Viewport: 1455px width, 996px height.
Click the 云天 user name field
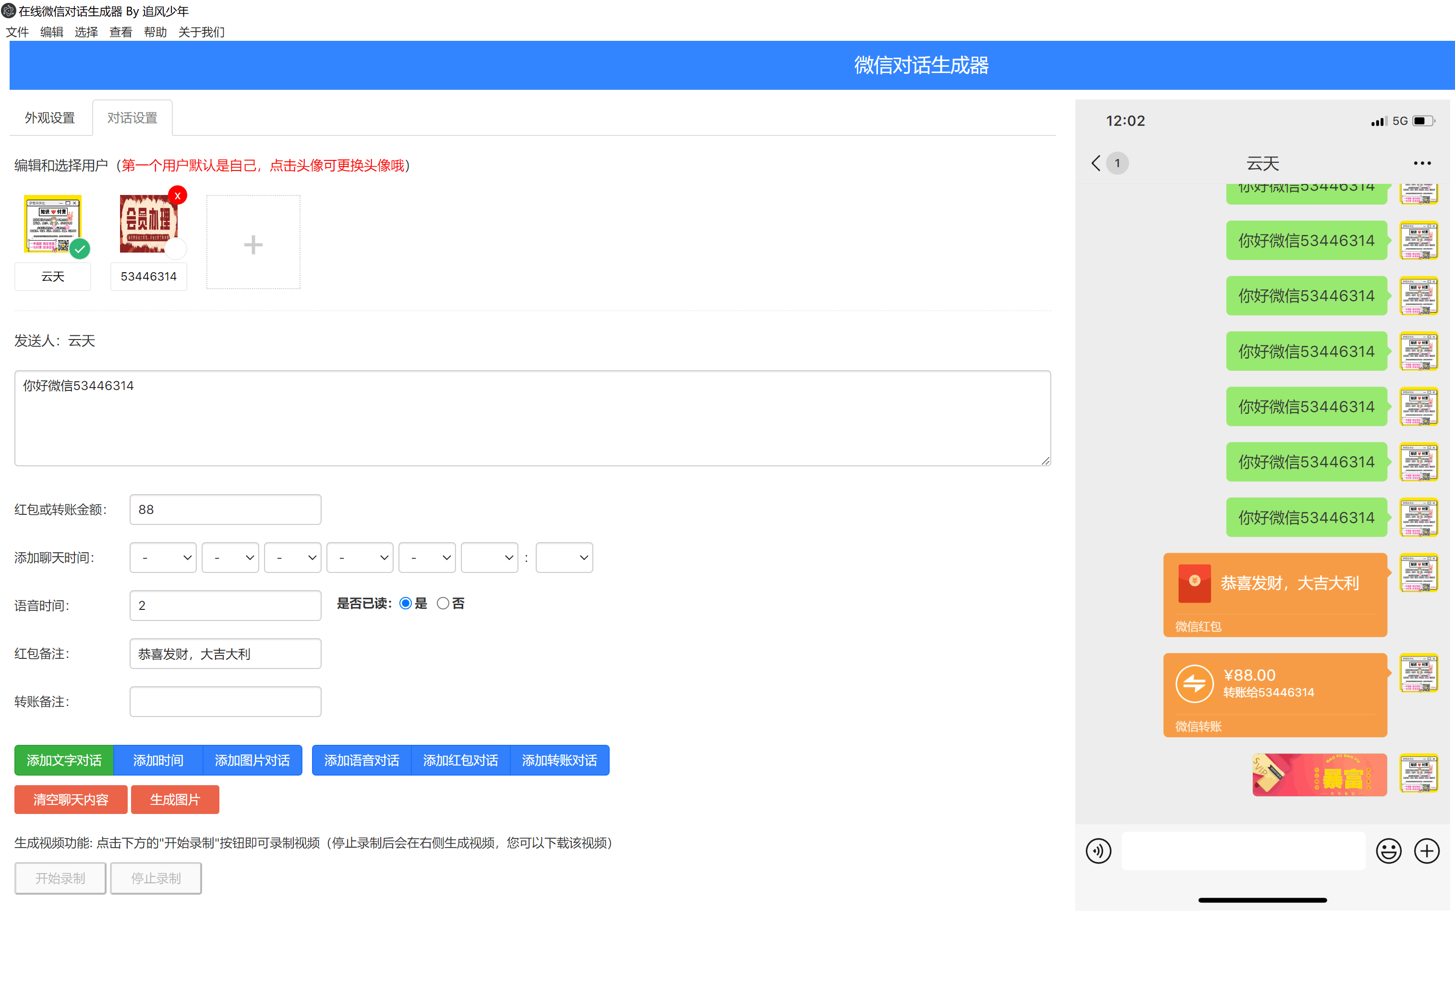coord(53,277)
